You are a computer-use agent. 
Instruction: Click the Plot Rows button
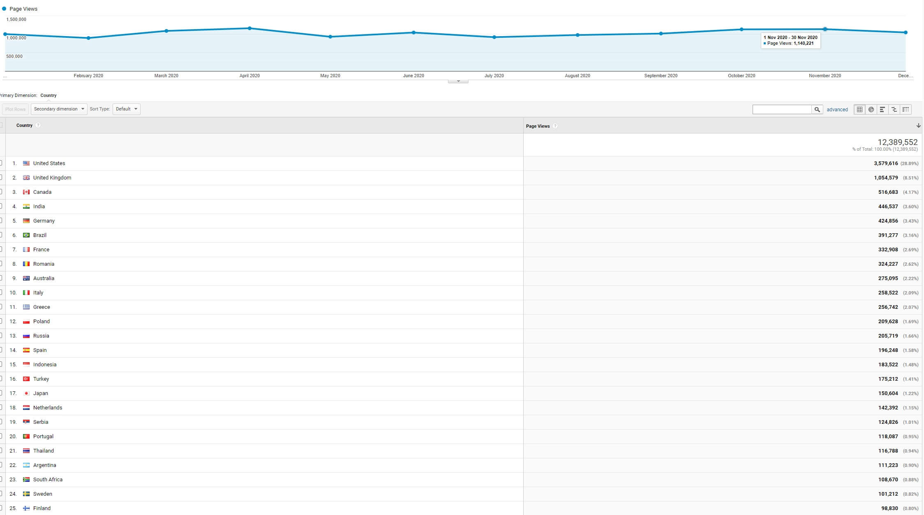(15, 109)
